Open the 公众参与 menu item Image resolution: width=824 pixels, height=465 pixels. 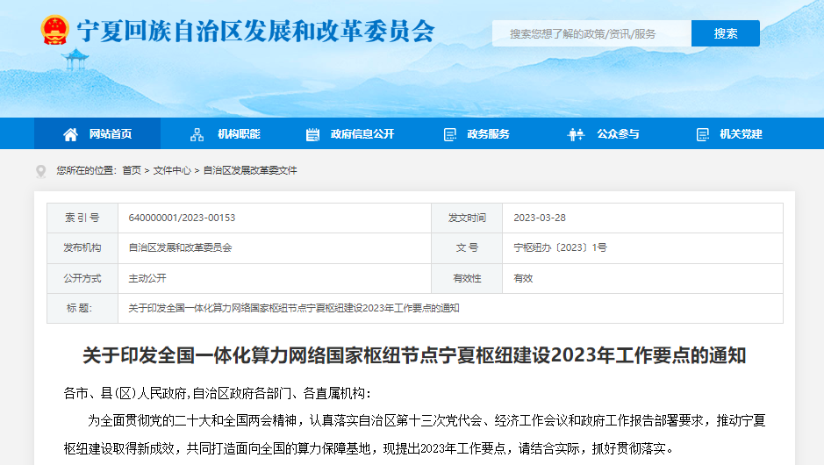tap(618, 134)
